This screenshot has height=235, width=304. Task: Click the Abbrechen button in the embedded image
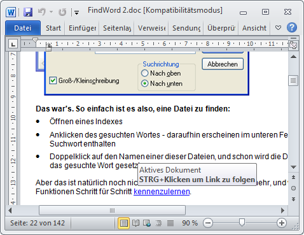(x=223, y=64)
